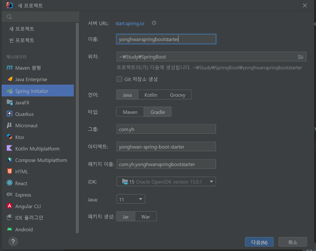This screenshot has height=251, width=316.
Task: Click the Android robot icon
Action: click(x=10, y=229)
